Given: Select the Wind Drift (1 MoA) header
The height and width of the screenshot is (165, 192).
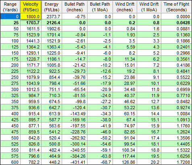Looking at the screenshot, I should pos(149,7).
